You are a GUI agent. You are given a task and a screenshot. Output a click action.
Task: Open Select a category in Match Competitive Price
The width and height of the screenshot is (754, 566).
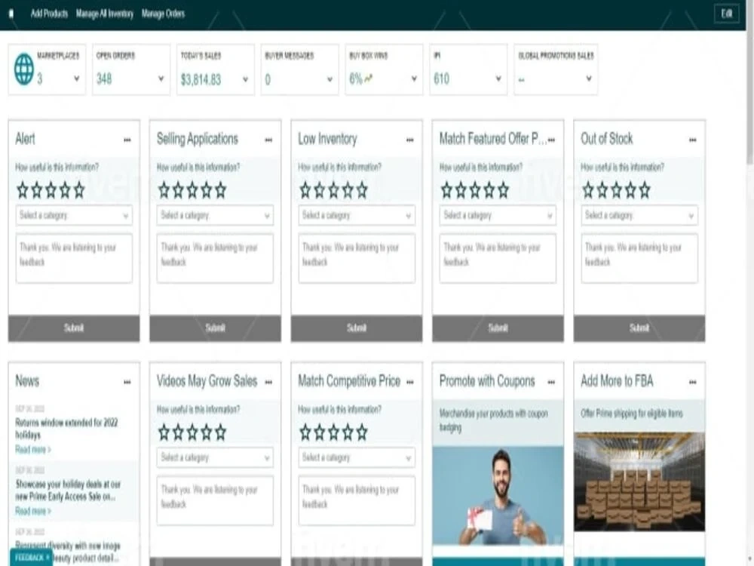tap(357, 457)
